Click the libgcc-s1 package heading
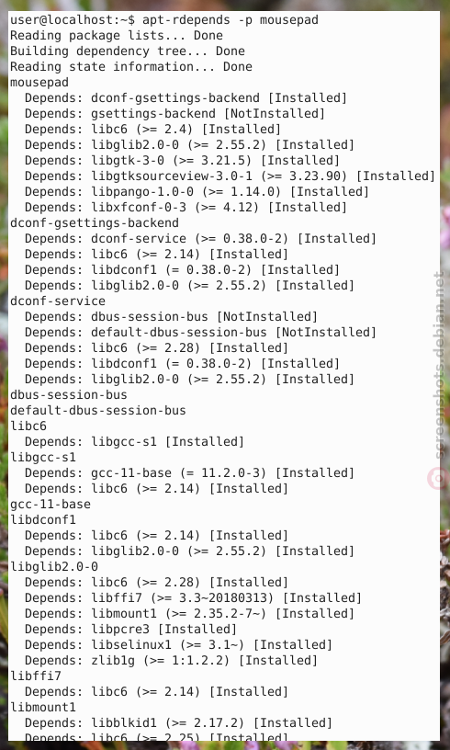Viewport: 450px width, 750px height. 43,458
